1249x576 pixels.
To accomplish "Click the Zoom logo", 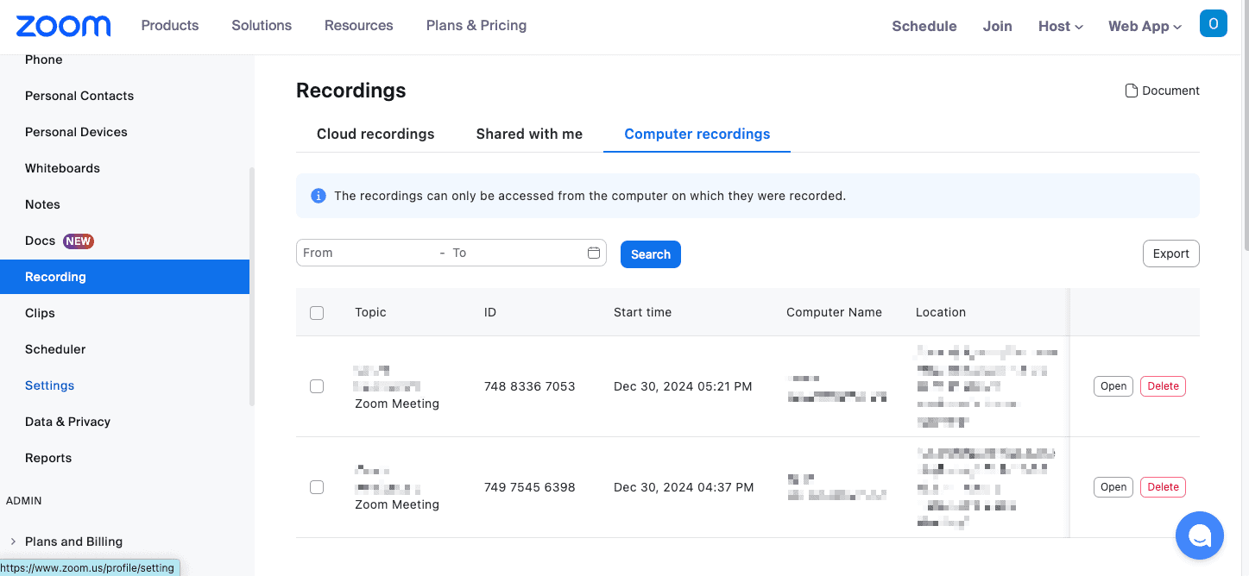I will click(x=63, y=26).
